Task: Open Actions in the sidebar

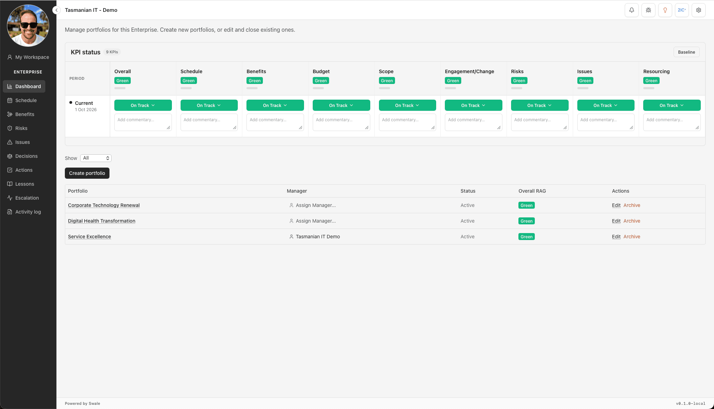Action: pyautogui.click(x=20, y=170)
